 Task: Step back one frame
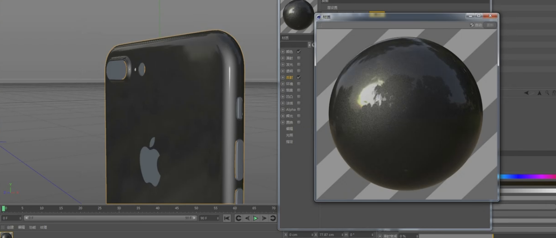pos(247,218)
